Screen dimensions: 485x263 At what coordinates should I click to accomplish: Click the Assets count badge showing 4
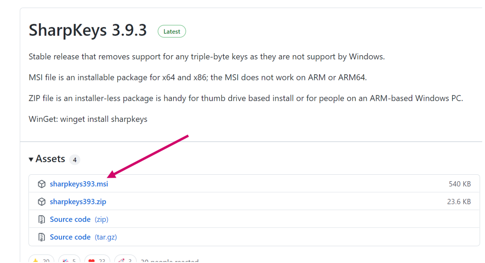pyautogui.click(x=74, y=160)
